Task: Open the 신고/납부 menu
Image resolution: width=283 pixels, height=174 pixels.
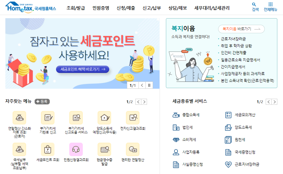Action: click(152, 8)
